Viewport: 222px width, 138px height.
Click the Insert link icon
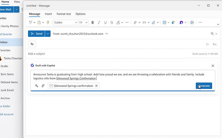pos(144,22)
